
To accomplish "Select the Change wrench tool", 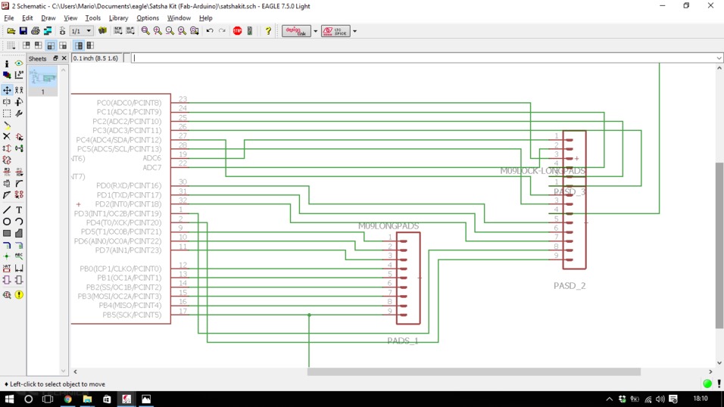I will click(x=19, y=113).
